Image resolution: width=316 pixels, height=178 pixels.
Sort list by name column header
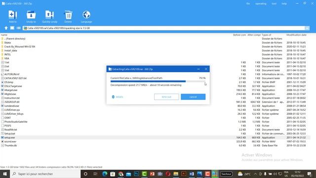(x=4, y=35)
